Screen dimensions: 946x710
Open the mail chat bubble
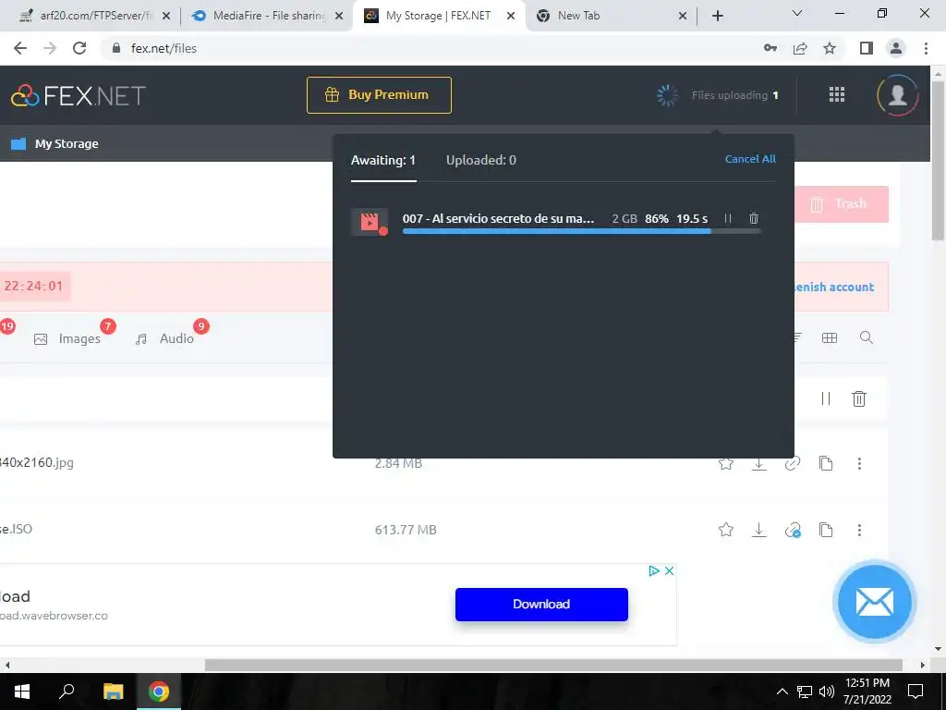874,602
